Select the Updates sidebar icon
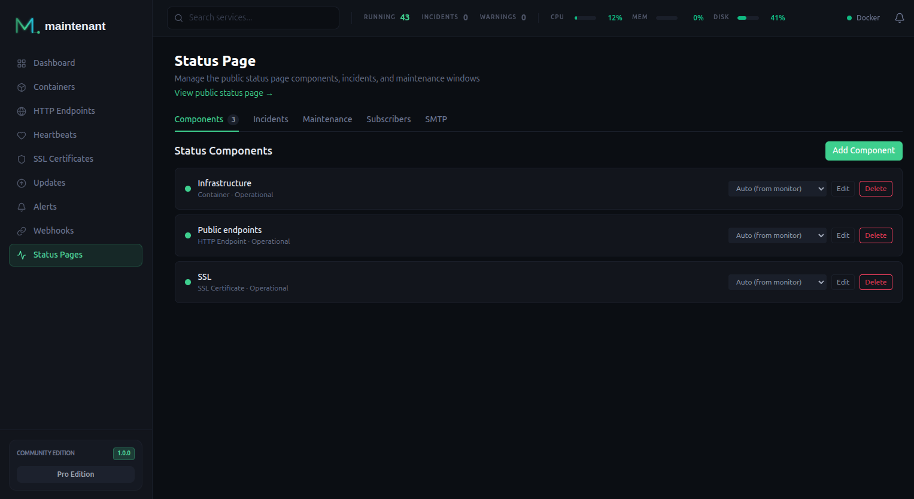This screenshot has width=914, height=499. pyautogui.click(x=22, y=183)
